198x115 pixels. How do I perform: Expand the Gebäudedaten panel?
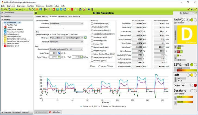click(17, 13)
